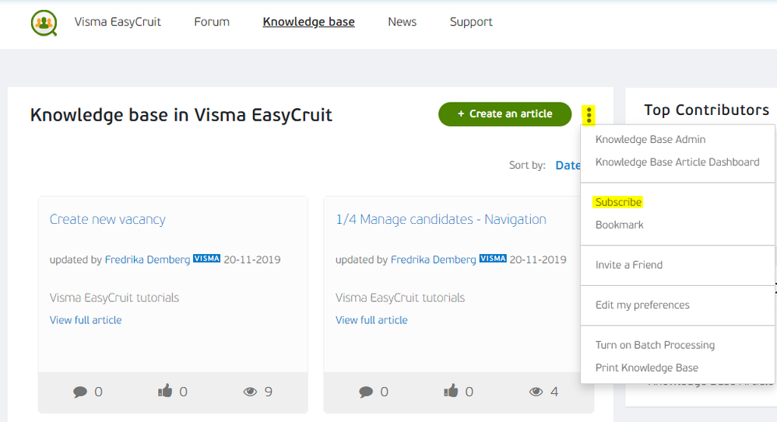Select Knowledge Base Article Dashboard
The height and width of the screenshot is (422, 777).
[677, 162]
